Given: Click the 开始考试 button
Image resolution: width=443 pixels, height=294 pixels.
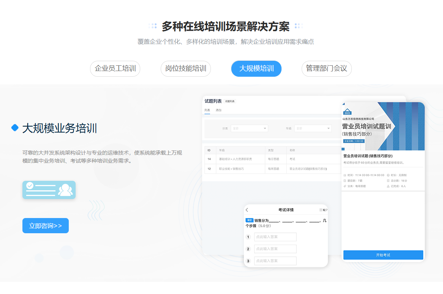Looking at the screenshot, I should pyautogui.click(x=383, y=255).
